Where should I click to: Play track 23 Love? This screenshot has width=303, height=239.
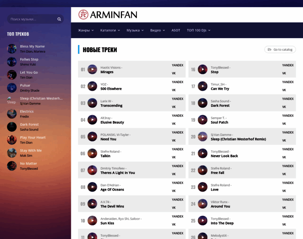203,187
